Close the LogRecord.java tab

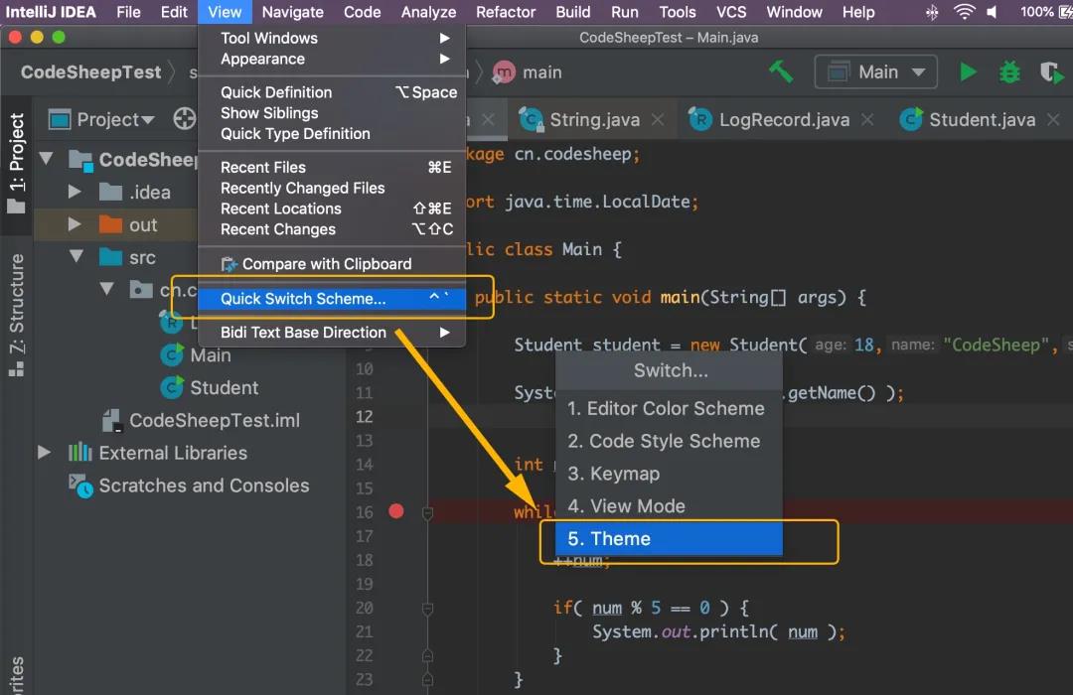pyautogui.click(x=867, y=120)
